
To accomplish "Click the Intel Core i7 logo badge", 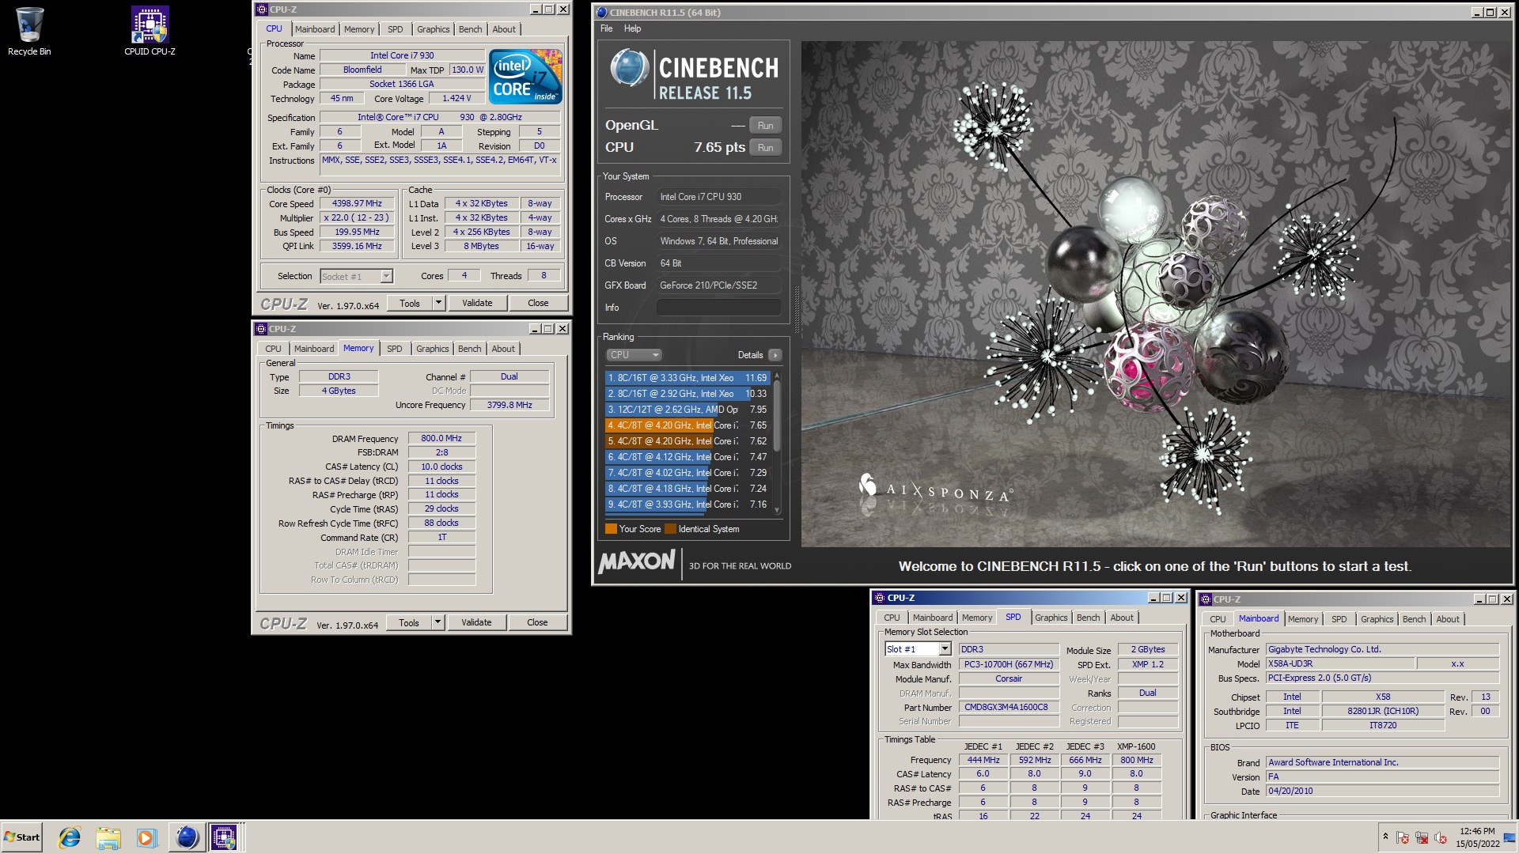I will coord(525,77).
